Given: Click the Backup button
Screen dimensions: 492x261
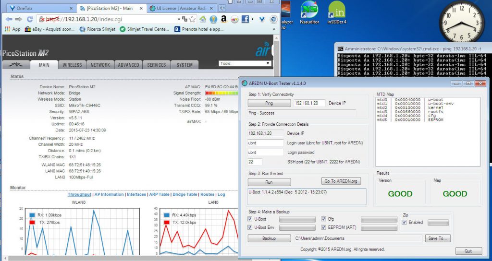Looking at the screenshot, I should pyautogui.click(x=269, y=238).
